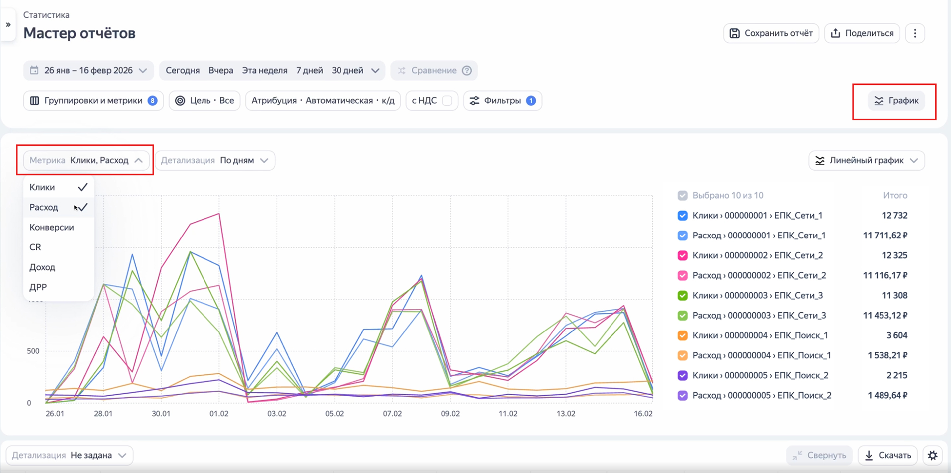
Task: Open Фильтры sliders icon button
Action: click(474, 101)
